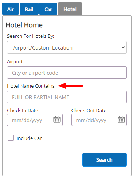Viewport: 133px width, 178px height.
Task: Select the Hotel tab
Action: (70, 9)
